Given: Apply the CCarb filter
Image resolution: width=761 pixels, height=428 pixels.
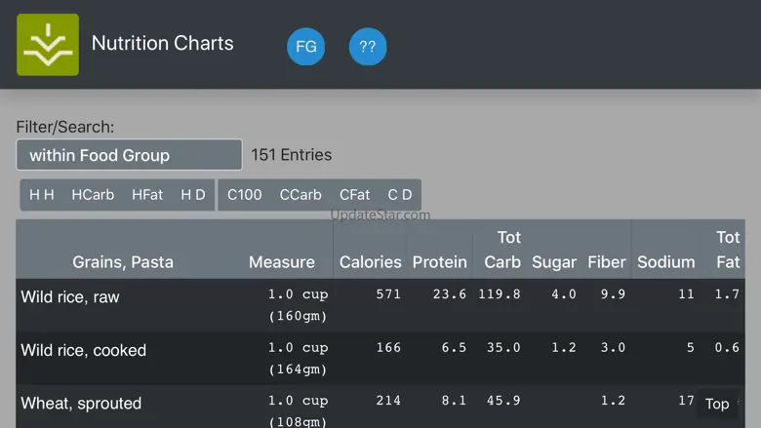Looking at the screenshot, I should [x=300, y=195].
